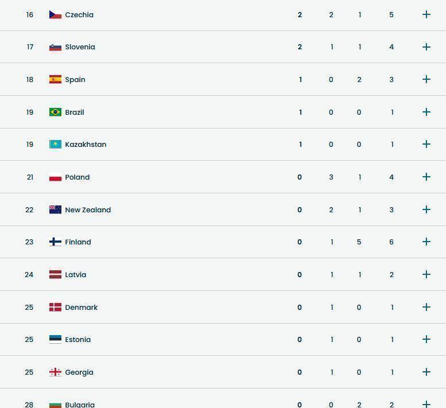This screenshot has height=408, width=446.
Task: Open the Denmark country link
Action: (82, 308)
